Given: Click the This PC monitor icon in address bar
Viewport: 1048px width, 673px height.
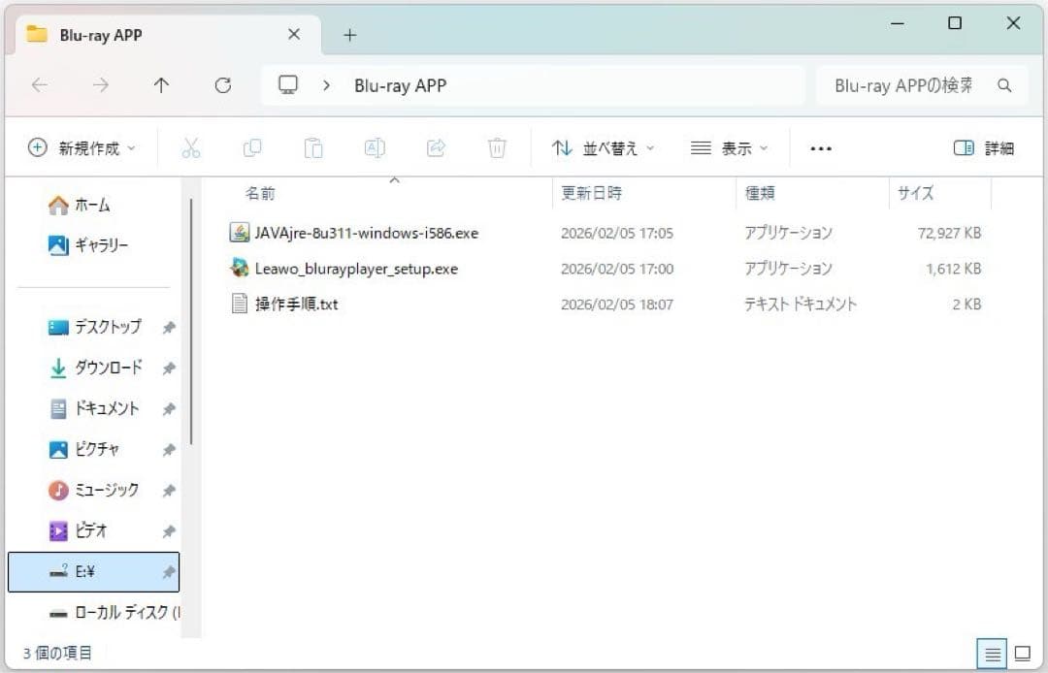Looking at the screenshot, I should point(288,84).
